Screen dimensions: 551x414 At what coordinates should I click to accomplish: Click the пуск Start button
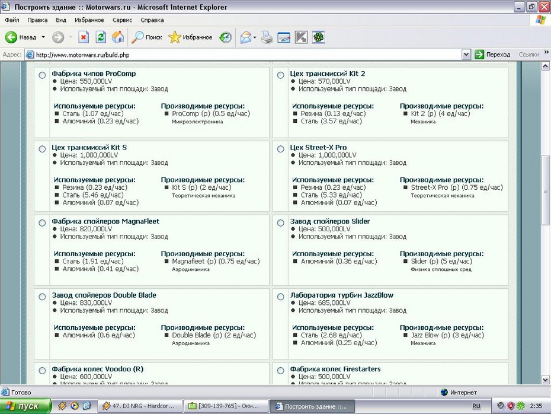coord(25,406)
